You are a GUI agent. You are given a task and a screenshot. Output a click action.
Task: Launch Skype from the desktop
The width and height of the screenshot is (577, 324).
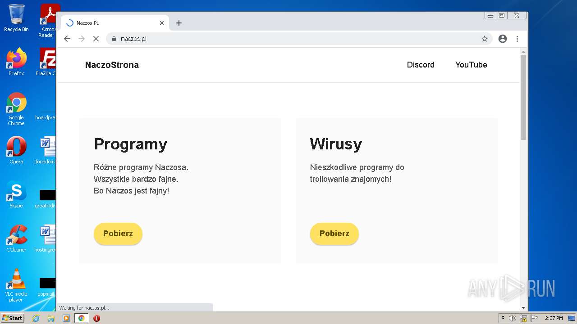(x=16, y=194)
